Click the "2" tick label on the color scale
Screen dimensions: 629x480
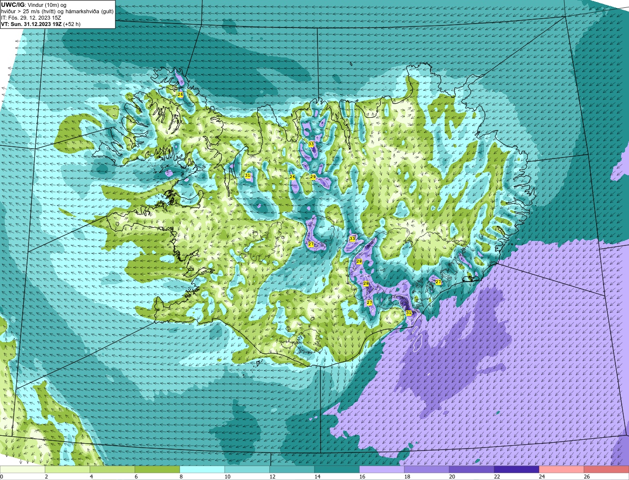[46, 477]
